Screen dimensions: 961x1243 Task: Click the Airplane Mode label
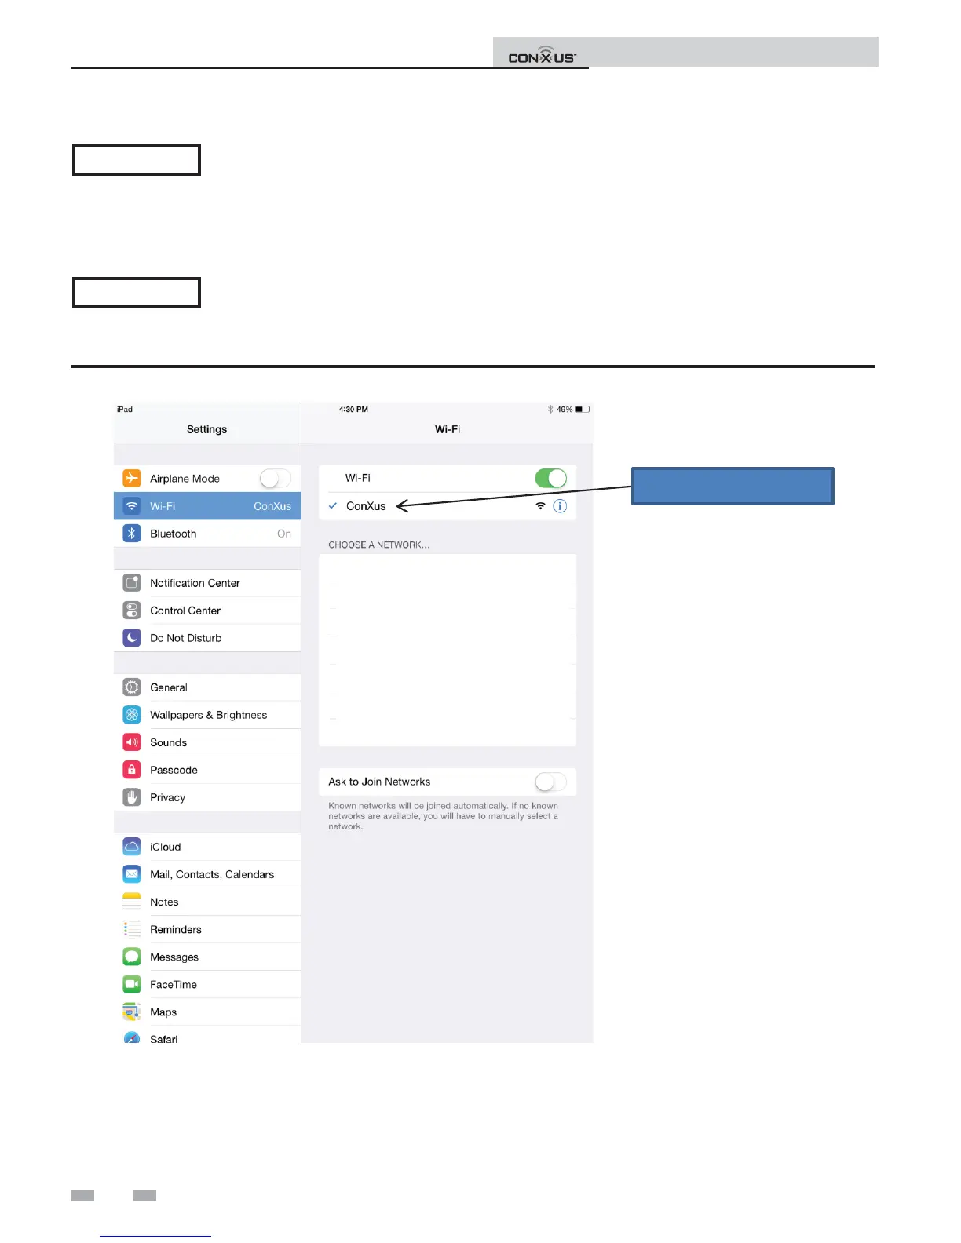185,479
